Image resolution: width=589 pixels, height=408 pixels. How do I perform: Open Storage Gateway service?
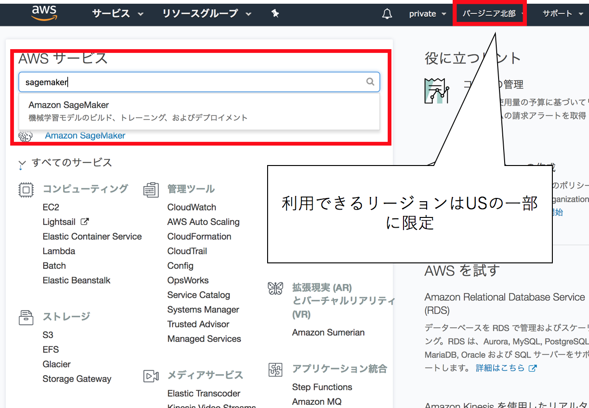(77, 379)
